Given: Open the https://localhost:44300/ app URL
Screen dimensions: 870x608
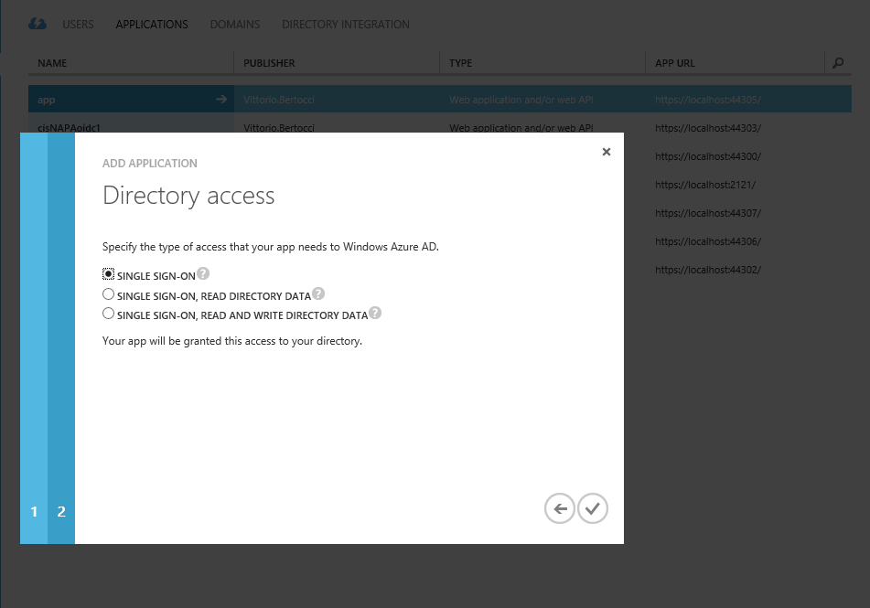Looking at the screenshot, I should [708, 156].
